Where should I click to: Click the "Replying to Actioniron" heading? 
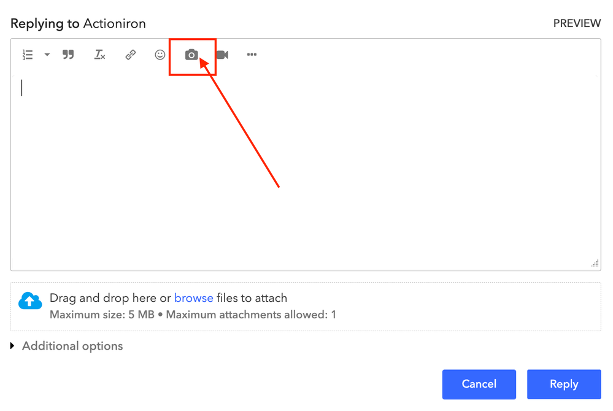78,24
